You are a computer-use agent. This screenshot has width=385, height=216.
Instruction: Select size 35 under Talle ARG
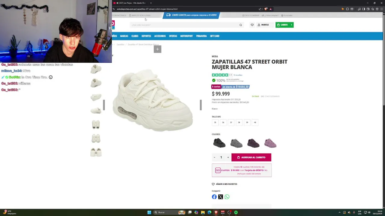tap(215, 122)
